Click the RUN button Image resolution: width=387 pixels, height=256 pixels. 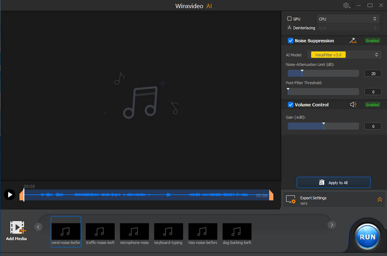click(367, 237)
